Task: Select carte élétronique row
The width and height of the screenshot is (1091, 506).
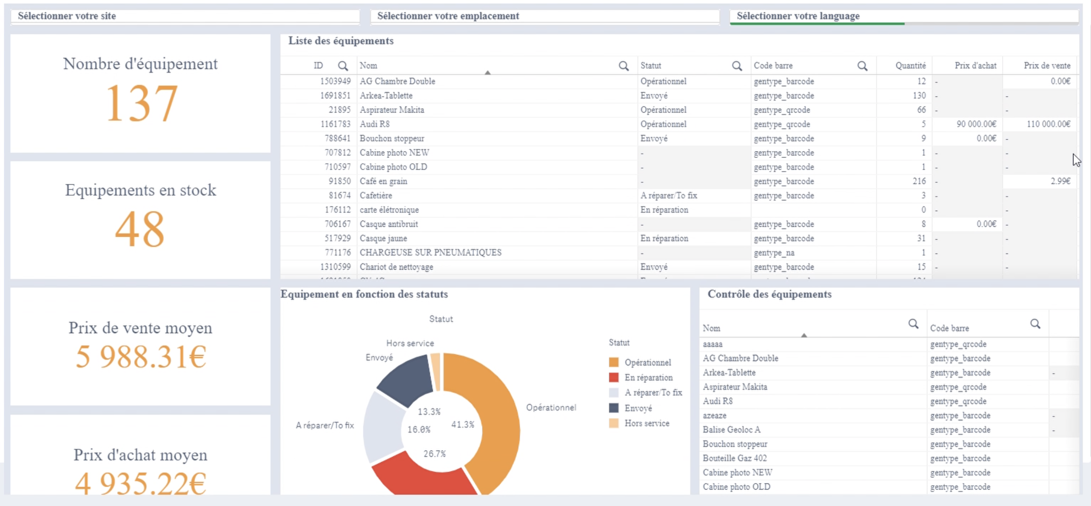Action: point(679,210)
